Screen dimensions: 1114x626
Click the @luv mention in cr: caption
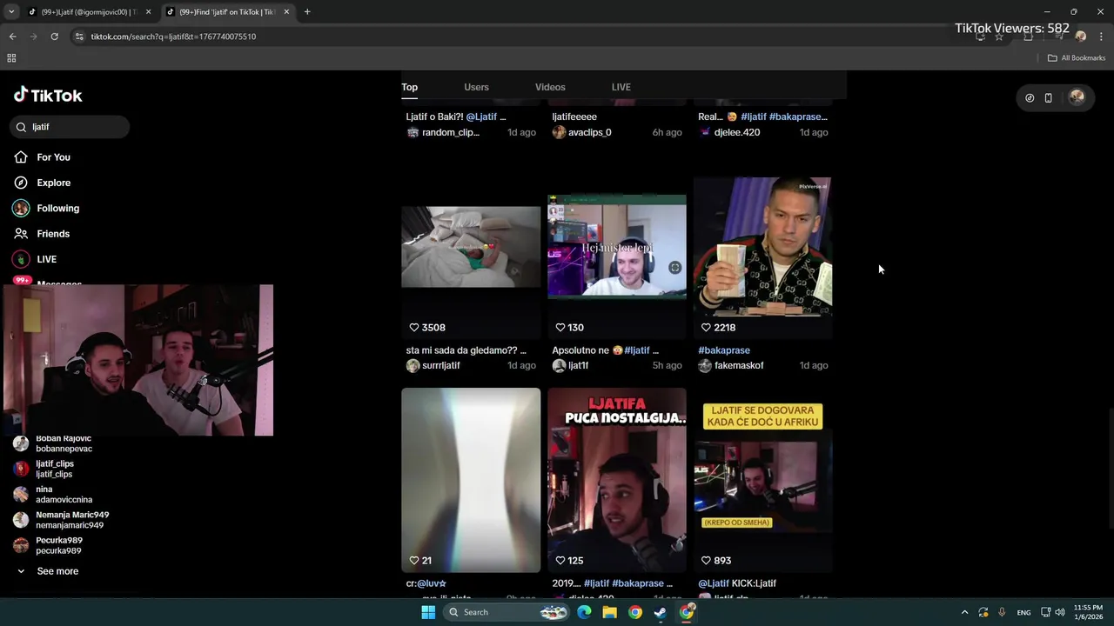432,583
